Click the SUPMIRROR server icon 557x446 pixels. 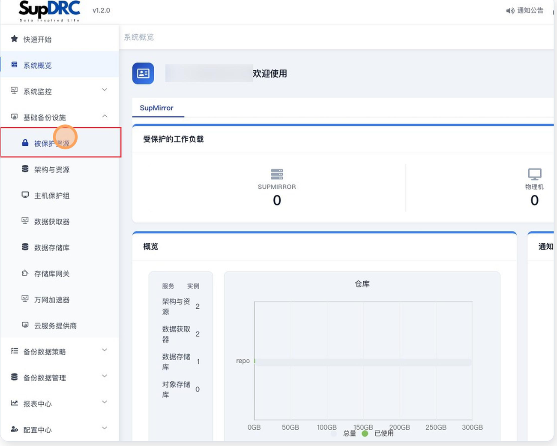(x=277, y=174)
